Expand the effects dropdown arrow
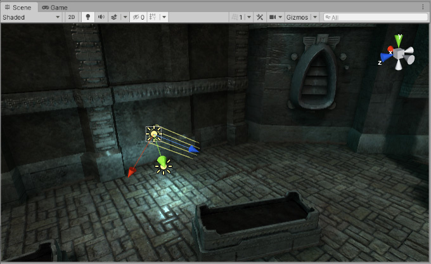Screen dimensions: 431x264 point(125,17)
